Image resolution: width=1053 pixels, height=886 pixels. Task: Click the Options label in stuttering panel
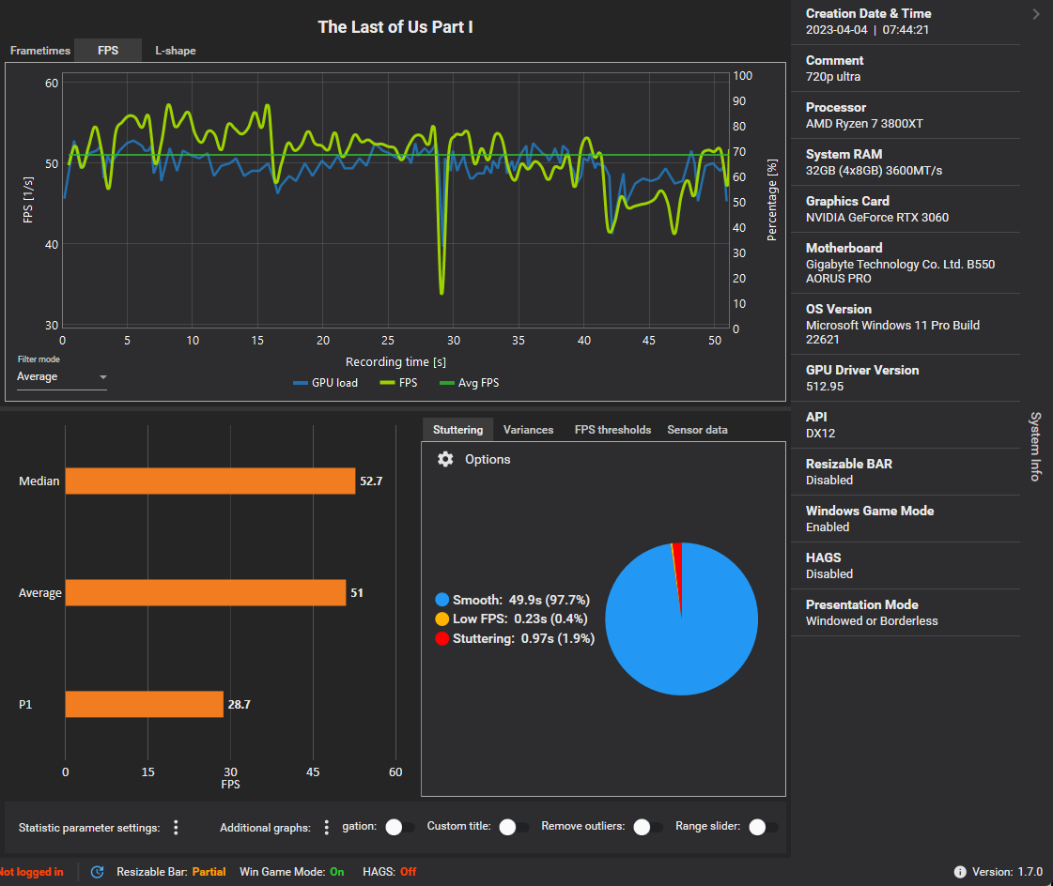pyautogui.click(x=488, y=459)
